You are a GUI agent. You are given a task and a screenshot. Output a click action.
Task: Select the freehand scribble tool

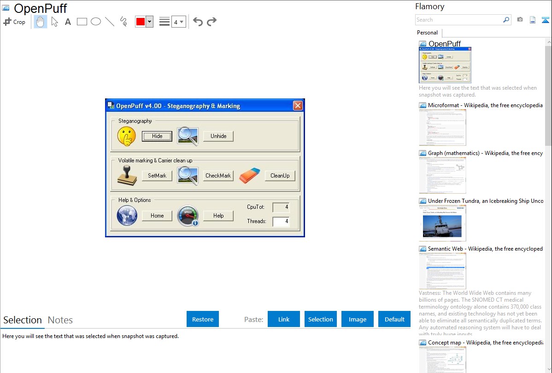coord(123,22)
